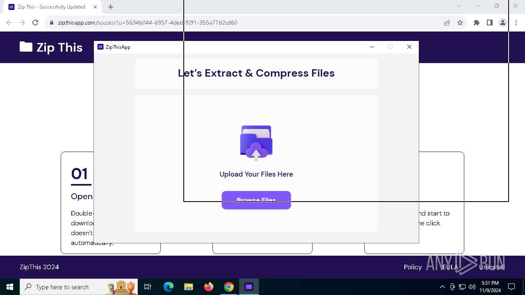This screenshot has height=295, width=525.
Task: Go forward in Chrome history
Action: coord(22,23)
